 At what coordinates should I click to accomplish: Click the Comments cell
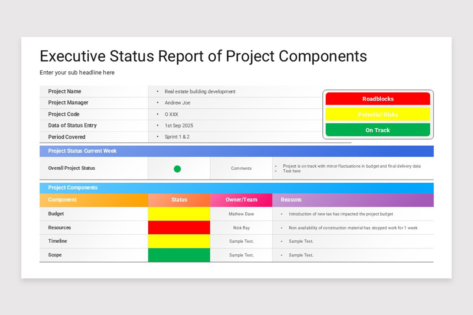pyautogui.click(x=241, y=168)
